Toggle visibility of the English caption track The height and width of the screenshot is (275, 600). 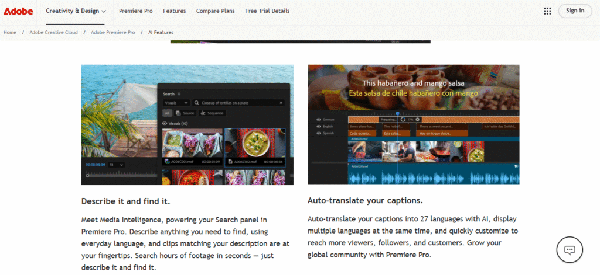point(318,126)
